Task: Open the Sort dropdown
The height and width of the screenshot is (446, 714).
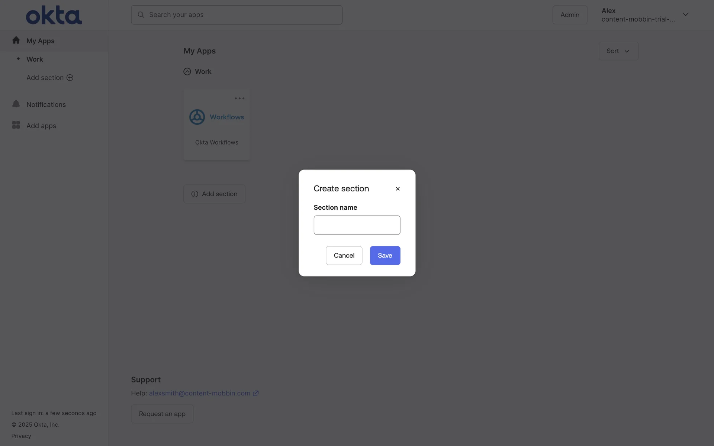Action: pos(618,51)
